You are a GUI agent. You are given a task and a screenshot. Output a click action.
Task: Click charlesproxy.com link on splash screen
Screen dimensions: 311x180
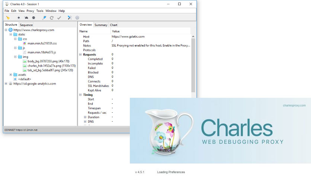pyautogui.click(x=294, y=106)
